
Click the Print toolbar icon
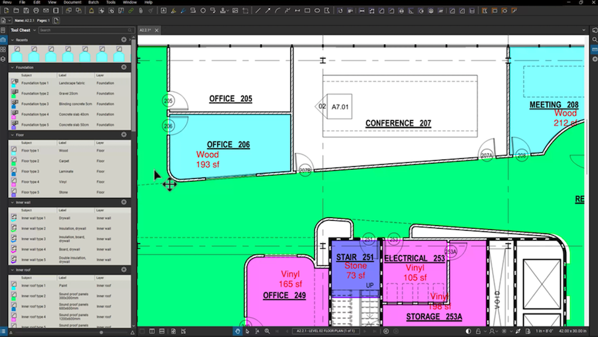36,11
